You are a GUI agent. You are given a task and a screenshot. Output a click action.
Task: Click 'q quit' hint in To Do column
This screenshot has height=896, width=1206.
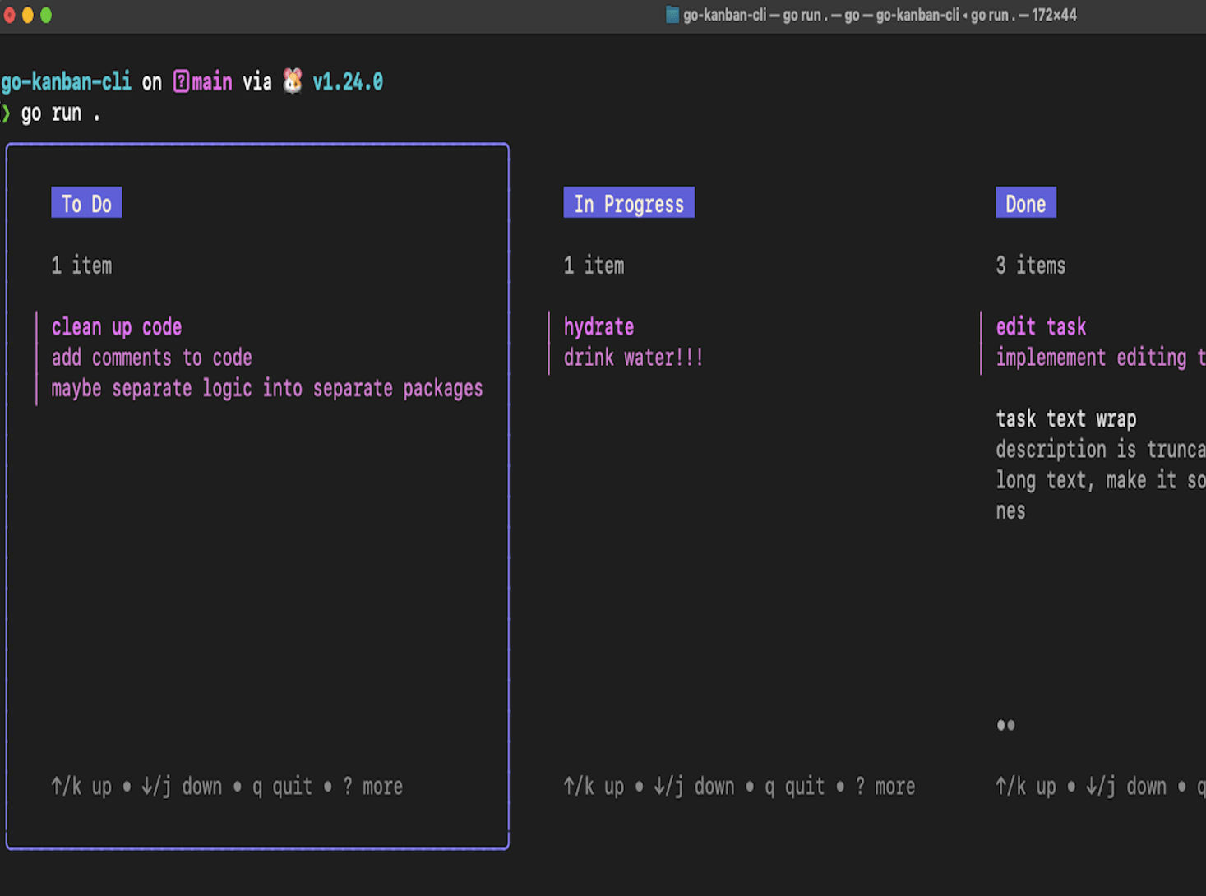(x=282, y=787)
